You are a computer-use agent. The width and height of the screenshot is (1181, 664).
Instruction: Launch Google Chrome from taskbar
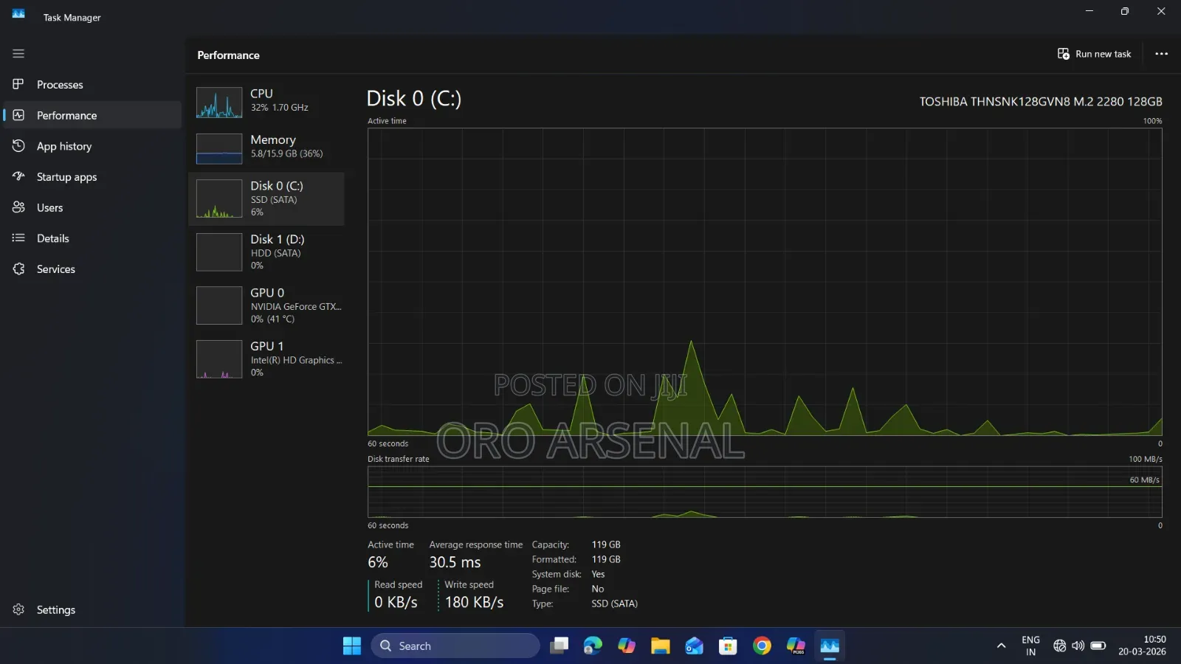762,646
